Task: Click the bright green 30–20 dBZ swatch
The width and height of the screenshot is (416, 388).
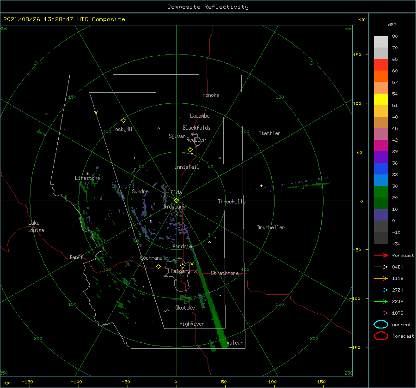Action: click(381, 192)
